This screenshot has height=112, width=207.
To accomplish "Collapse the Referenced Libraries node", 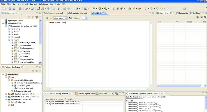I will coord(6,99).
